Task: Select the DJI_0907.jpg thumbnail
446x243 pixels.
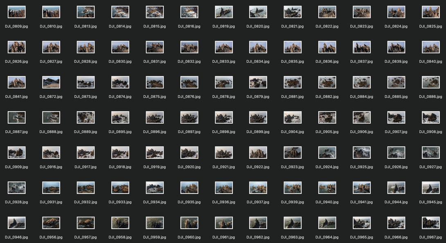Action: coord(396,117)
